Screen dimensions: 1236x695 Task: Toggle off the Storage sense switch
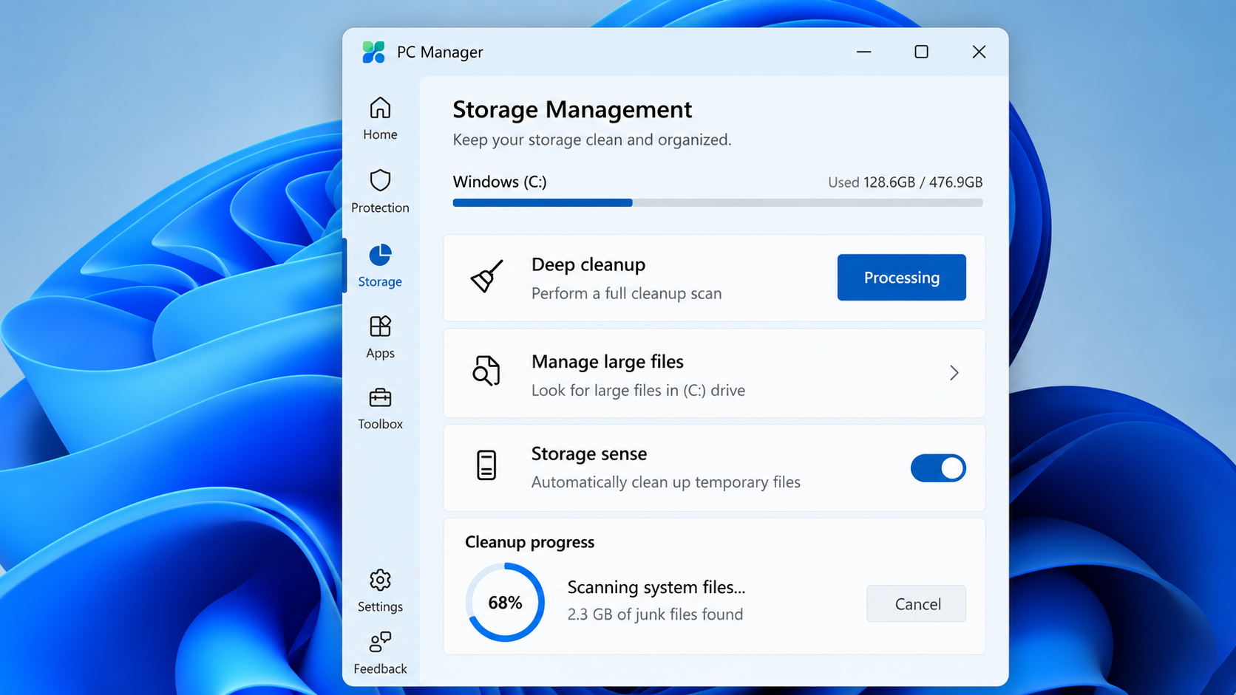938,468
